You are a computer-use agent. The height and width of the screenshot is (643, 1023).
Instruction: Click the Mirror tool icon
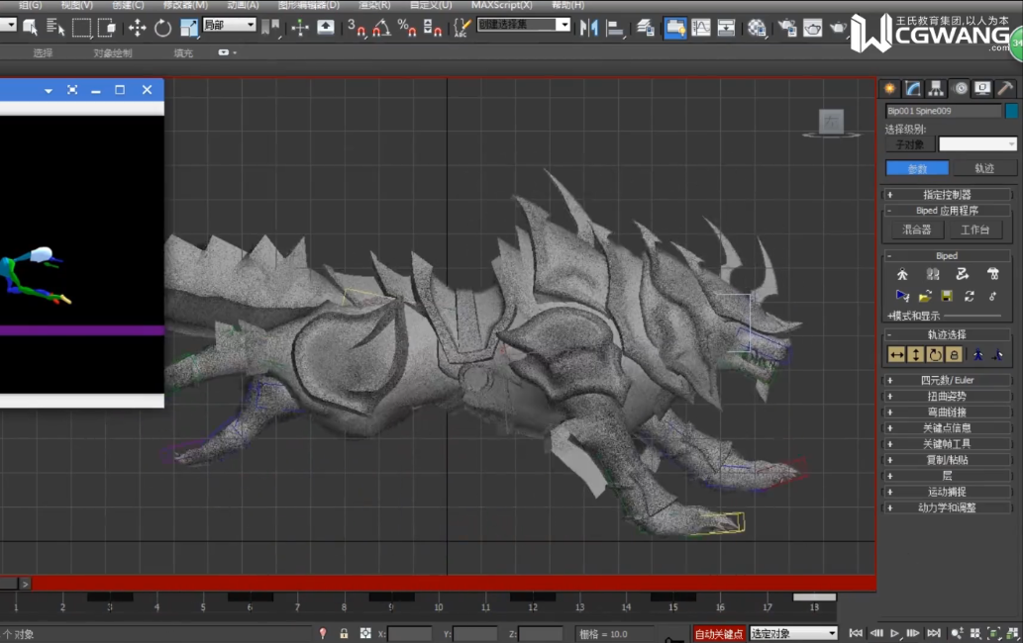pos(589,28)
